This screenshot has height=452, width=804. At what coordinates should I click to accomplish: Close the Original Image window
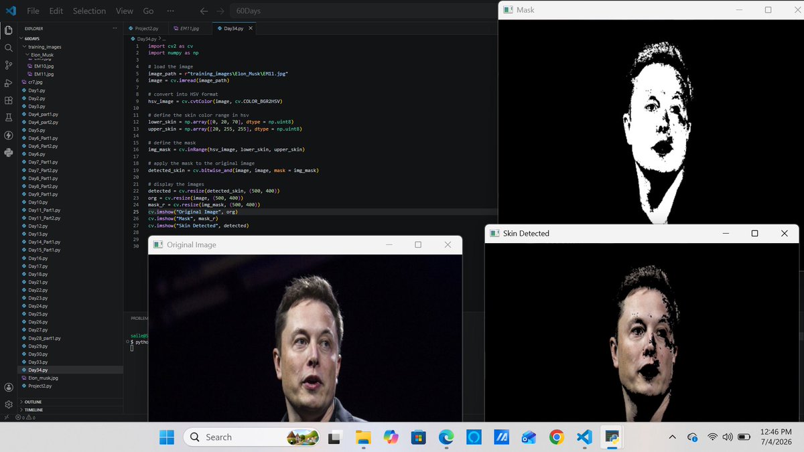coord(448,244)
